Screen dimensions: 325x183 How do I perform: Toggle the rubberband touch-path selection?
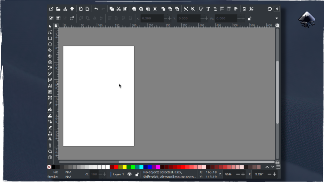(x=72, y=18)
